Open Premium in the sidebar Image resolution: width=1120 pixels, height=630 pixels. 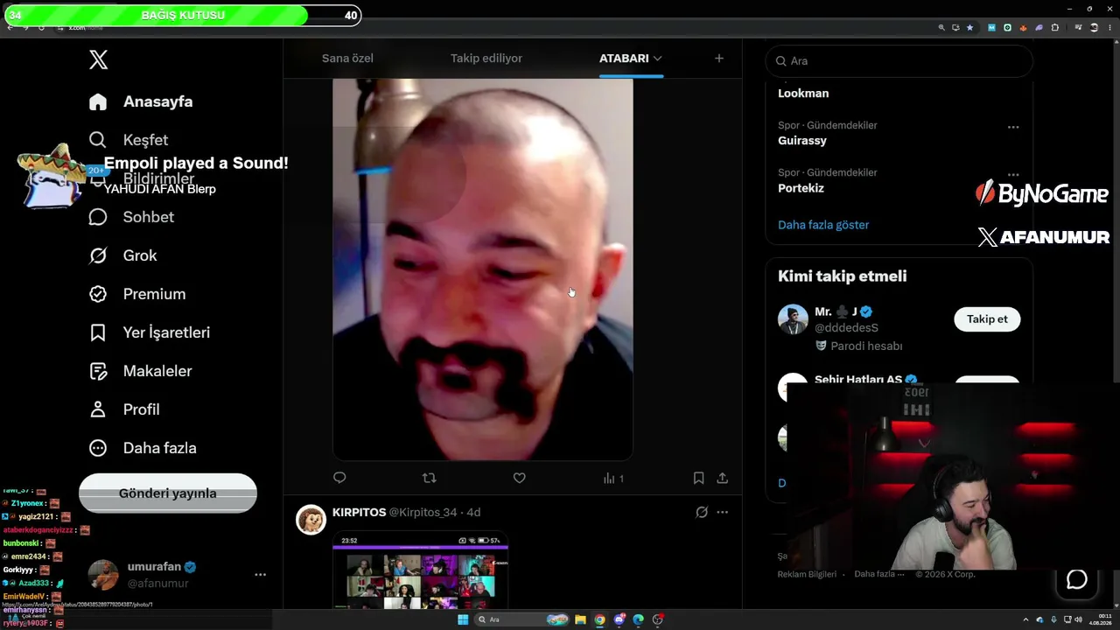[137, 294]
